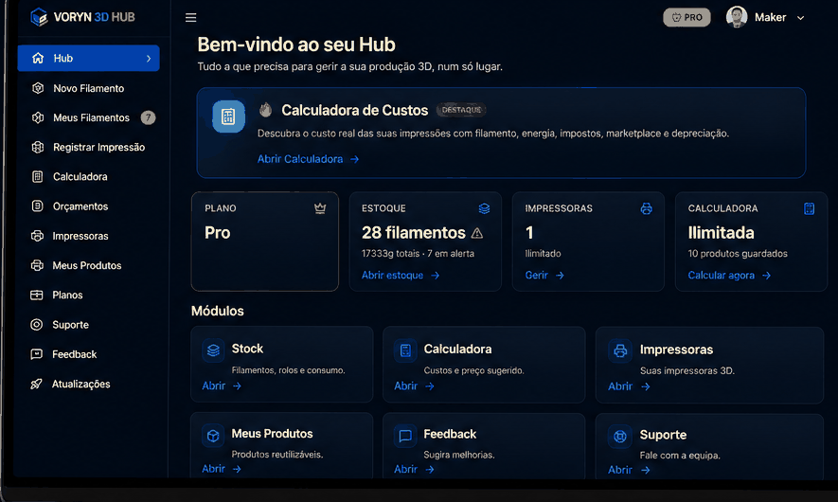This screenshot has width=838, height=502.
Task: Click the layers icon on the Estoque card
Action: click(484, 208)
